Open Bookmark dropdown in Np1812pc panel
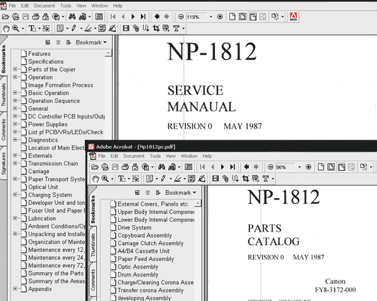The image size is (377, 301). (180, 193)
